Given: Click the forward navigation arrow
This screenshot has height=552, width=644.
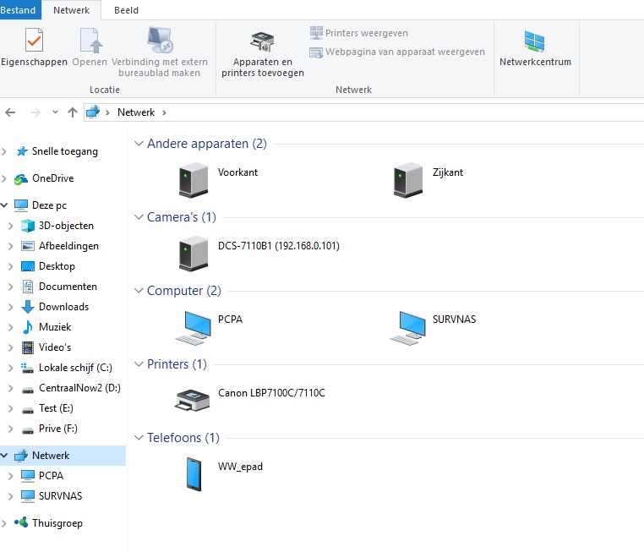Looking at the screenshot, I should [x=35, y=112].
